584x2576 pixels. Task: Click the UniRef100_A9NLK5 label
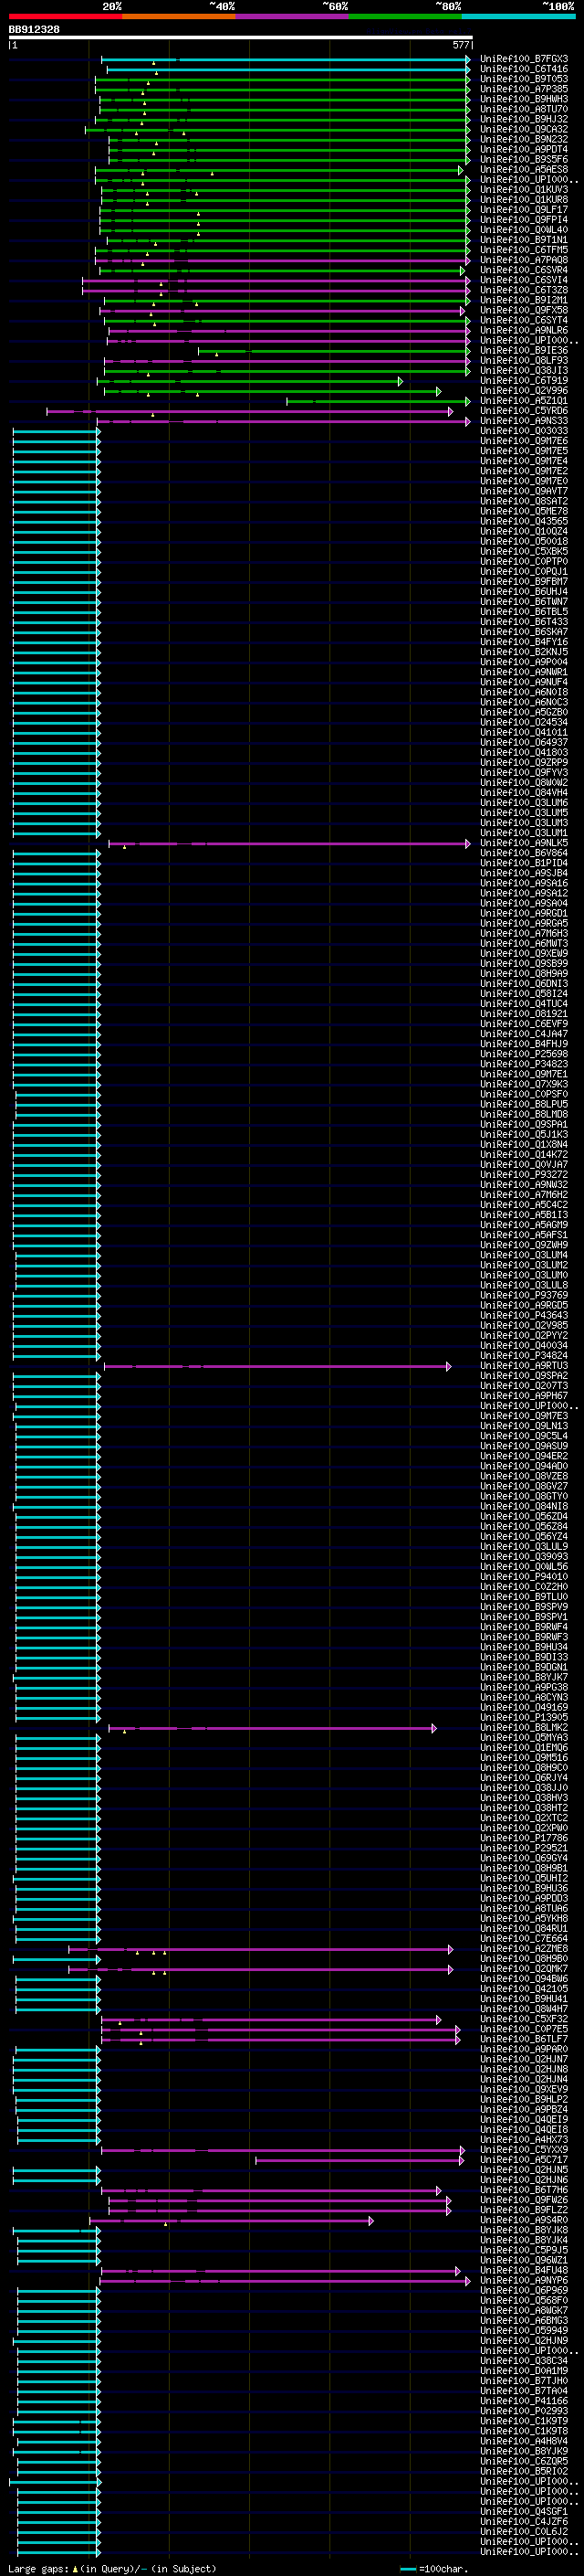(x=524, y=843)
